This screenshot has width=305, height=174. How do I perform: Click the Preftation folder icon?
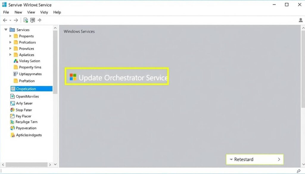[16, 81]
